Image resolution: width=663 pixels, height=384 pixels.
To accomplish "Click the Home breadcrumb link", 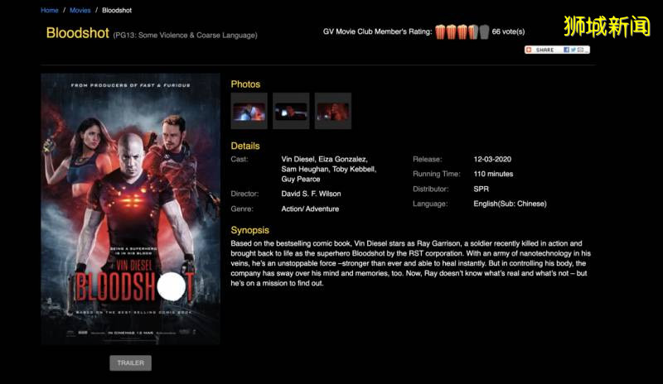I will click(x=50, y=11).
